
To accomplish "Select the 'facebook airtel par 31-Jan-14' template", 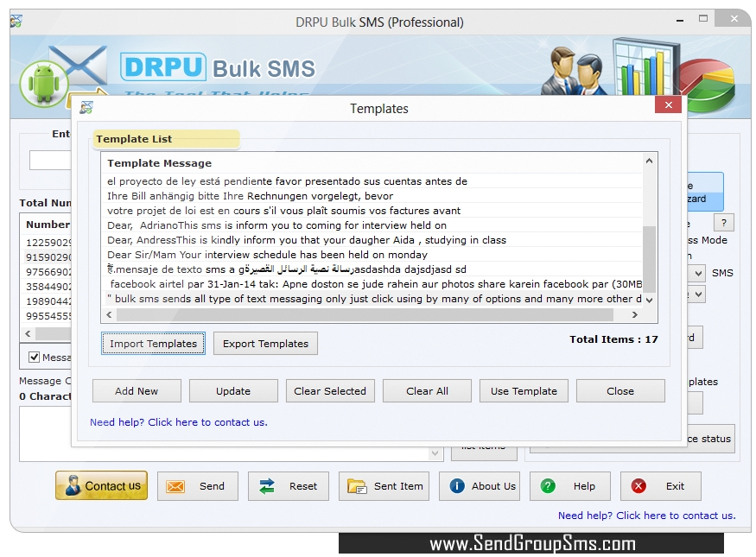I will click(x=372, y=284).
